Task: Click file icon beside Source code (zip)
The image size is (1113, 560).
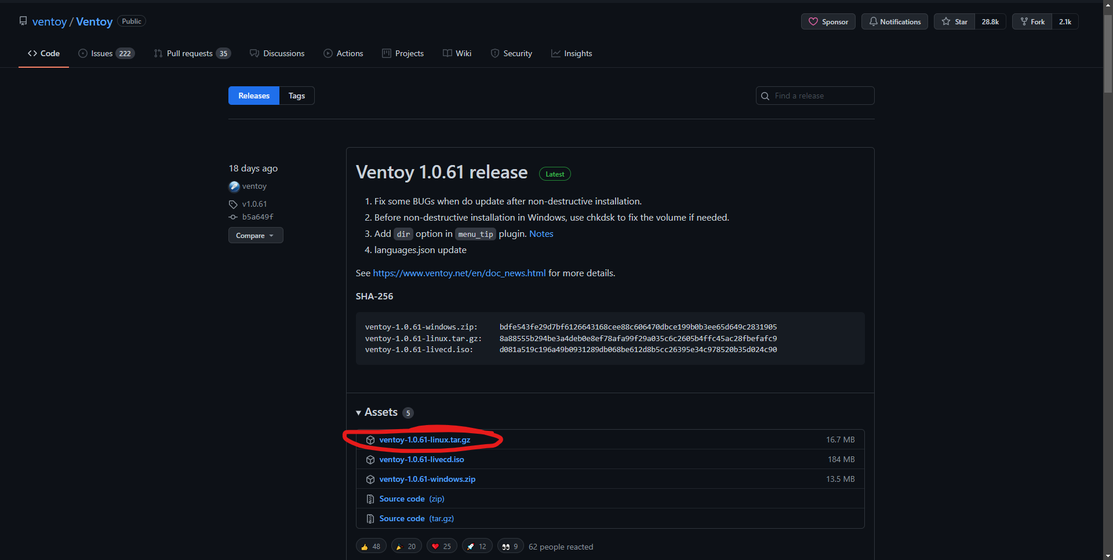Action: tap(370, 499)
